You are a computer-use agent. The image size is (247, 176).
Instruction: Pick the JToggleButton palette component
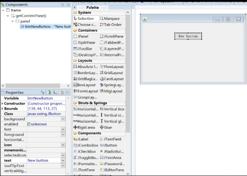pos(86,157)
